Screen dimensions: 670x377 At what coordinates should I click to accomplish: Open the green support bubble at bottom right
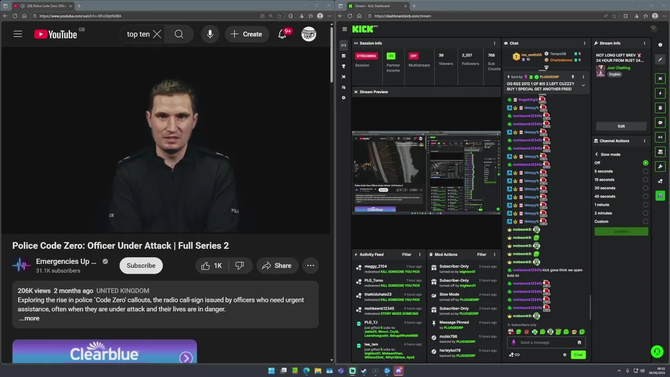[657, 351]
